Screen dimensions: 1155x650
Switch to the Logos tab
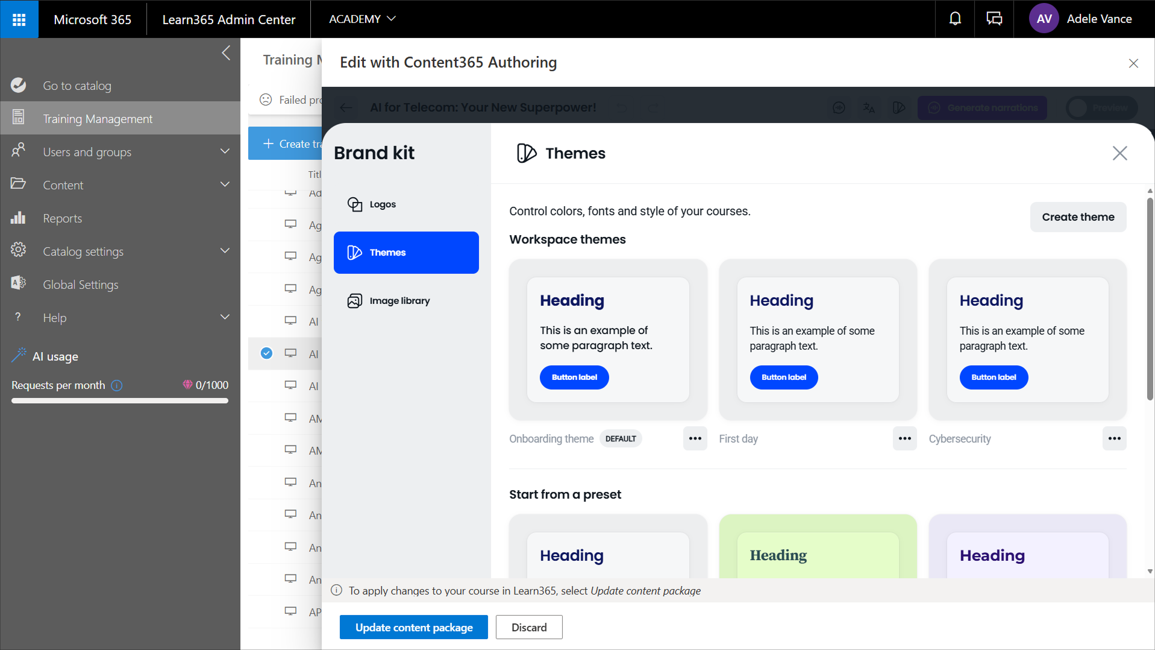click(383, 204)
